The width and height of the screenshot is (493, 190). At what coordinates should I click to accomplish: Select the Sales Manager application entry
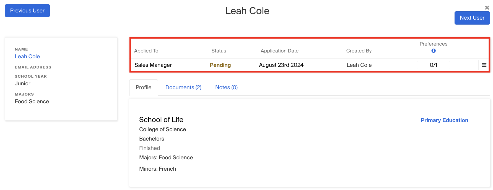153,65
